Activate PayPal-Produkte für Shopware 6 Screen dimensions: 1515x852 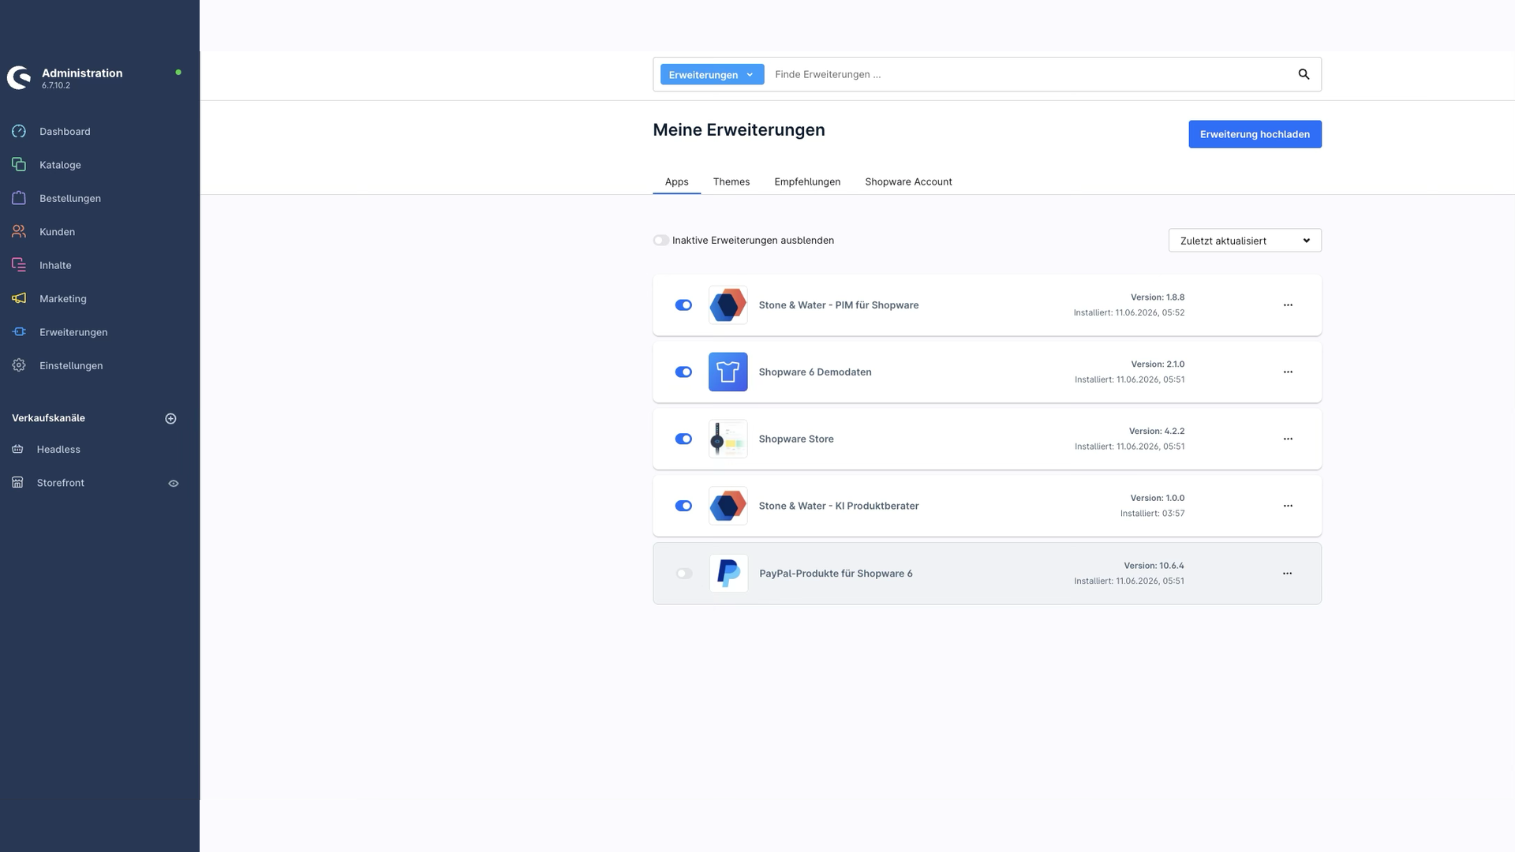684,574
